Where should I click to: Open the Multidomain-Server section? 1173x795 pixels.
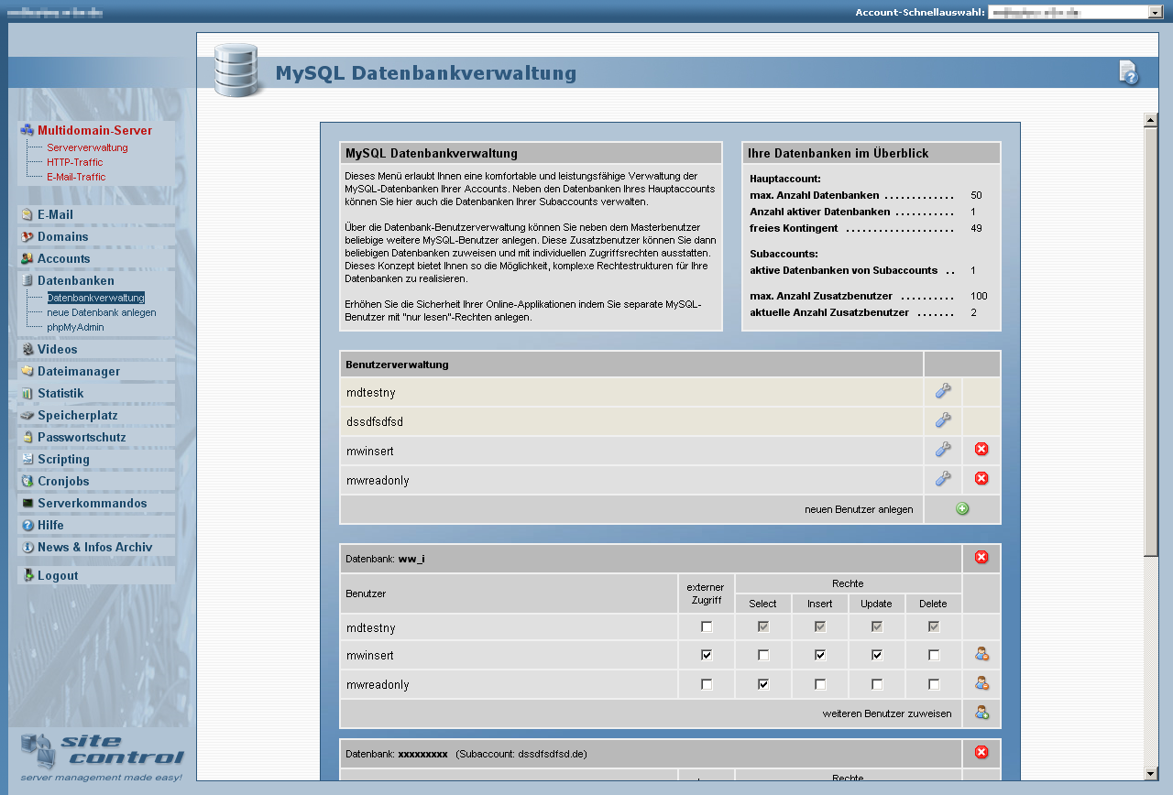(x=95, y=131)
